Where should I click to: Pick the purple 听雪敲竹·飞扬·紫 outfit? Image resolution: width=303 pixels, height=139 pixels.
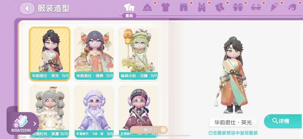pyautogui.click(x=94, y=111)
